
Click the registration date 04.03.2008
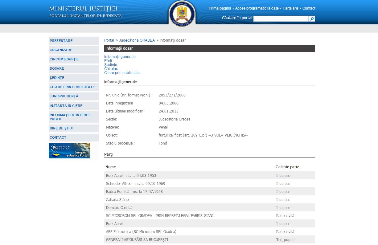tap(168, 103)
